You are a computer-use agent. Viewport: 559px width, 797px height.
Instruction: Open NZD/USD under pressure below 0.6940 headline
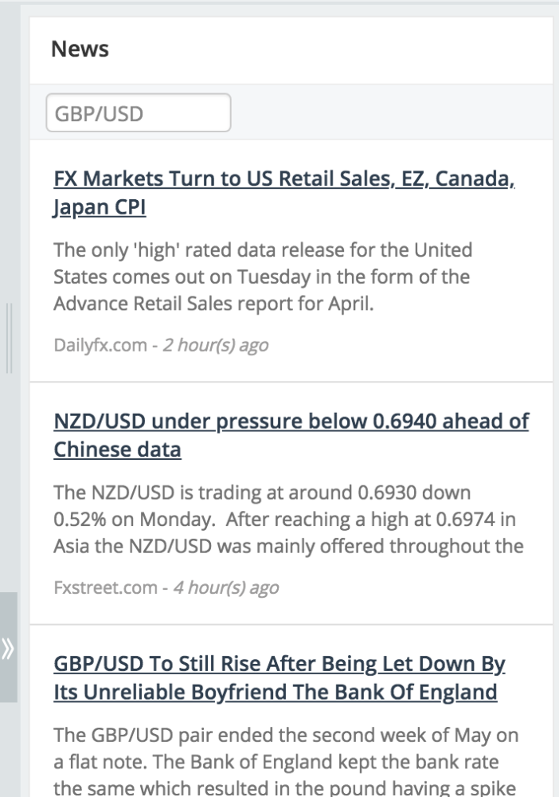(x=291, y=435)
